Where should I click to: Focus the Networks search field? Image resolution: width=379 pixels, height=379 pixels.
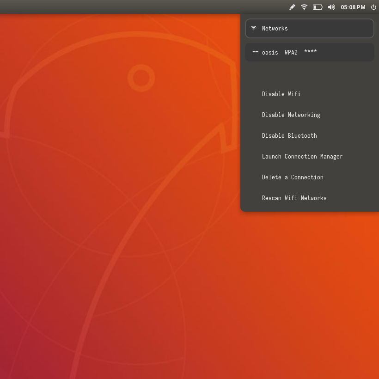310,28
